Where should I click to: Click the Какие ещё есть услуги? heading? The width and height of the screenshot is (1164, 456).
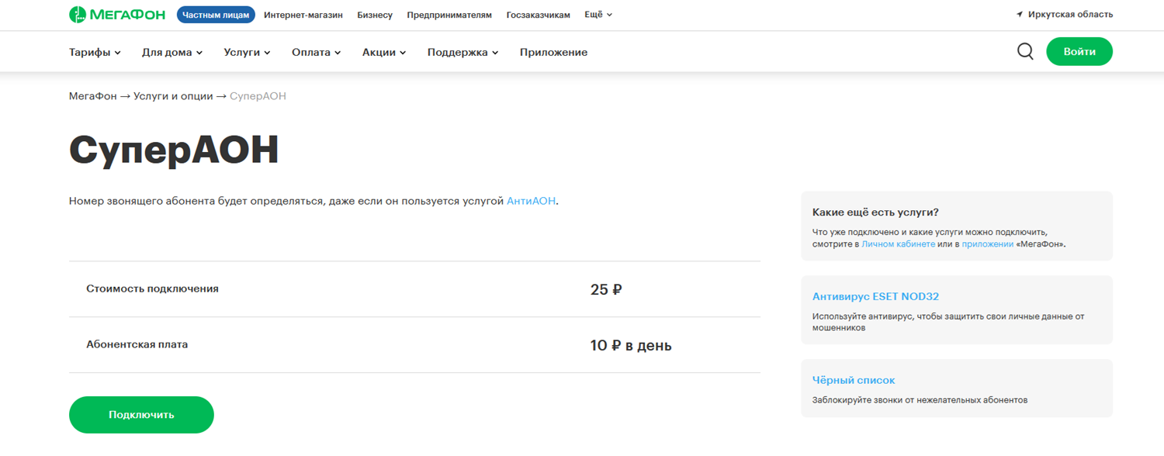pos(875,212)
